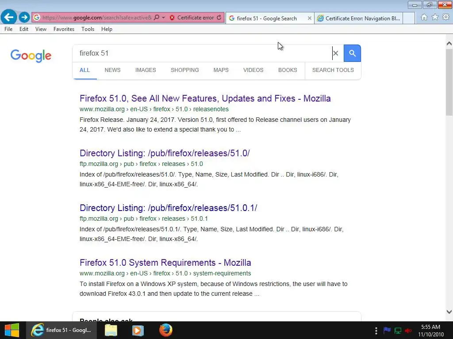This screenshot has height=339, width=453.
Task: Switch to SHOPPING results
Action: tap(184, 70)
